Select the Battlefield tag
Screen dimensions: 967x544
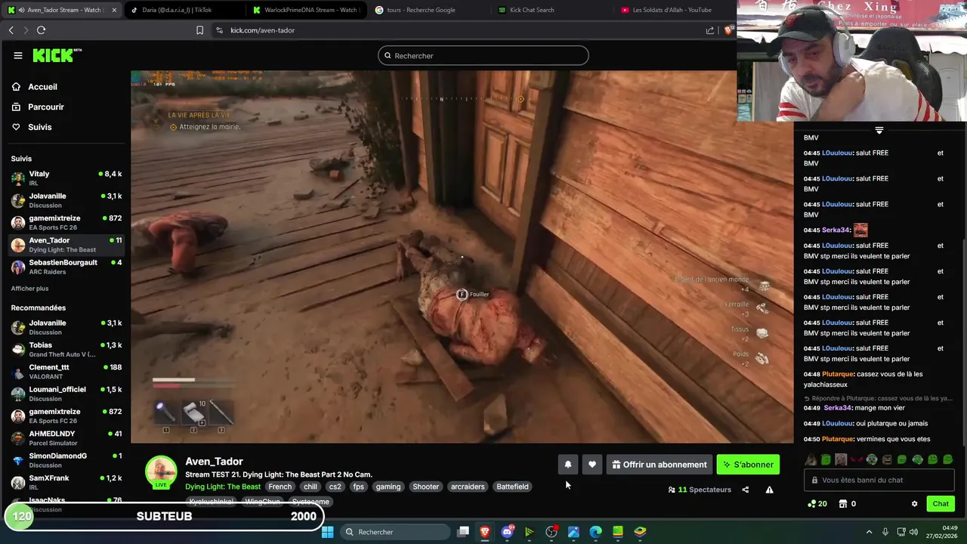tap(512, 487)
